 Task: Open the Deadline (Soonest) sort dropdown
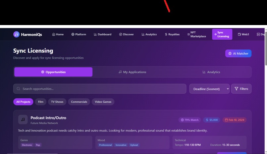point(209,89)
